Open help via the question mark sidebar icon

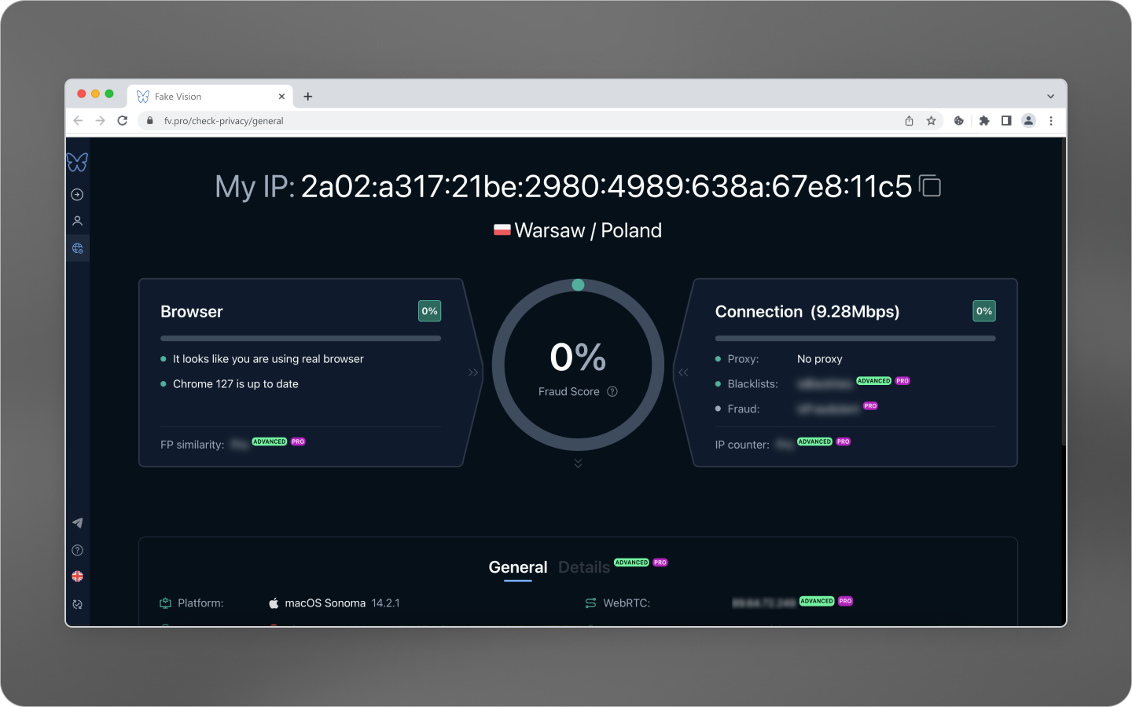tap(76, 550)
